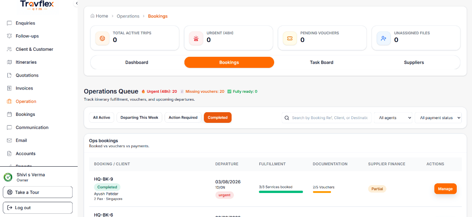Image resolution: width=472 pixels, height=217 pixels.
Task: Click the Completed status badge for HQ-BK-9
Action: (107, 187)
